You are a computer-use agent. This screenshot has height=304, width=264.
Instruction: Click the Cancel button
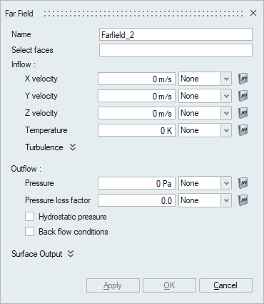click(x=225, y=285)
